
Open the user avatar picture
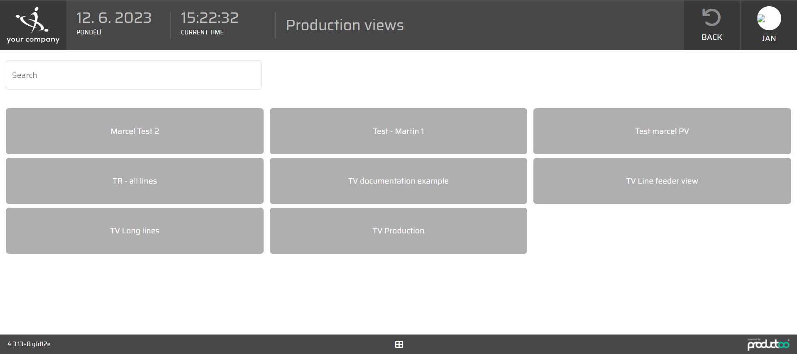click(x=769, y=19)
